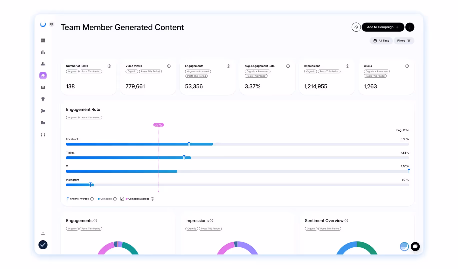
Task: Click the Add to Campaign button
Action: tap(383, 27)
